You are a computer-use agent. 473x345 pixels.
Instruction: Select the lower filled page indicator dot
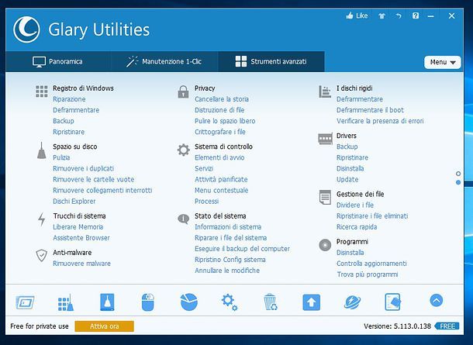(458, 182)
